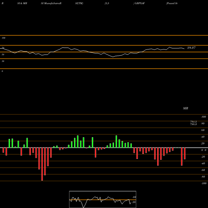Click the last red bar in MR histogram
The height and width of the screenshot is (208, 208).
coord(185,154)
